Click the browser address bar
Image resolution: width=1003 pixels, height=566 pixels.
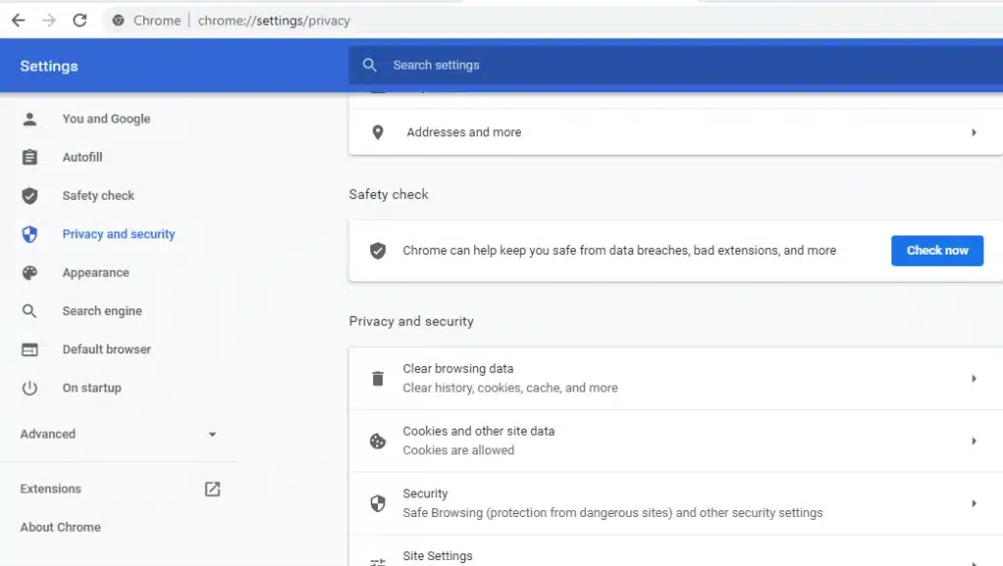point(274,20)
